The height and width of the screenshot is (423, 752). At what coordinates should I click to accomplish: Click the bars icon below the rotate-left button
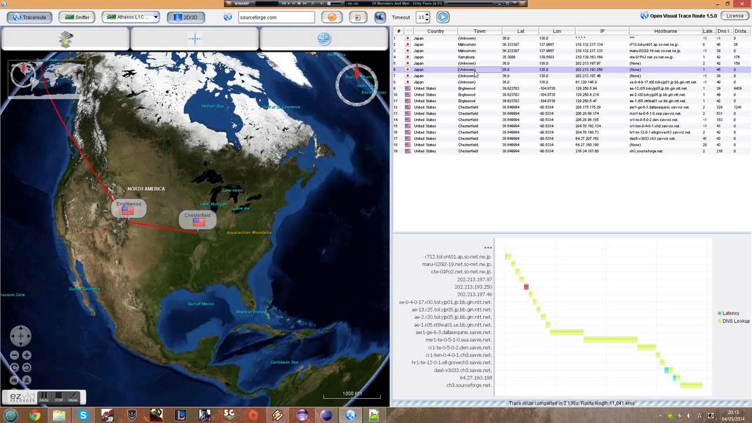pos(15,380)
